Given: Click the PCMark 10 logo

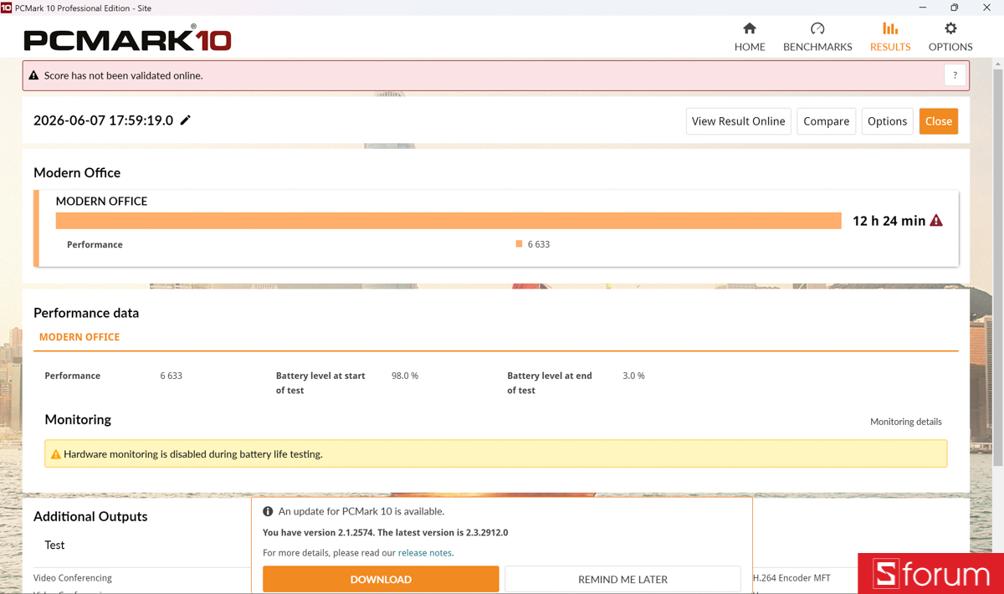Looking at the screenshot, I should (x=127, y=38).
